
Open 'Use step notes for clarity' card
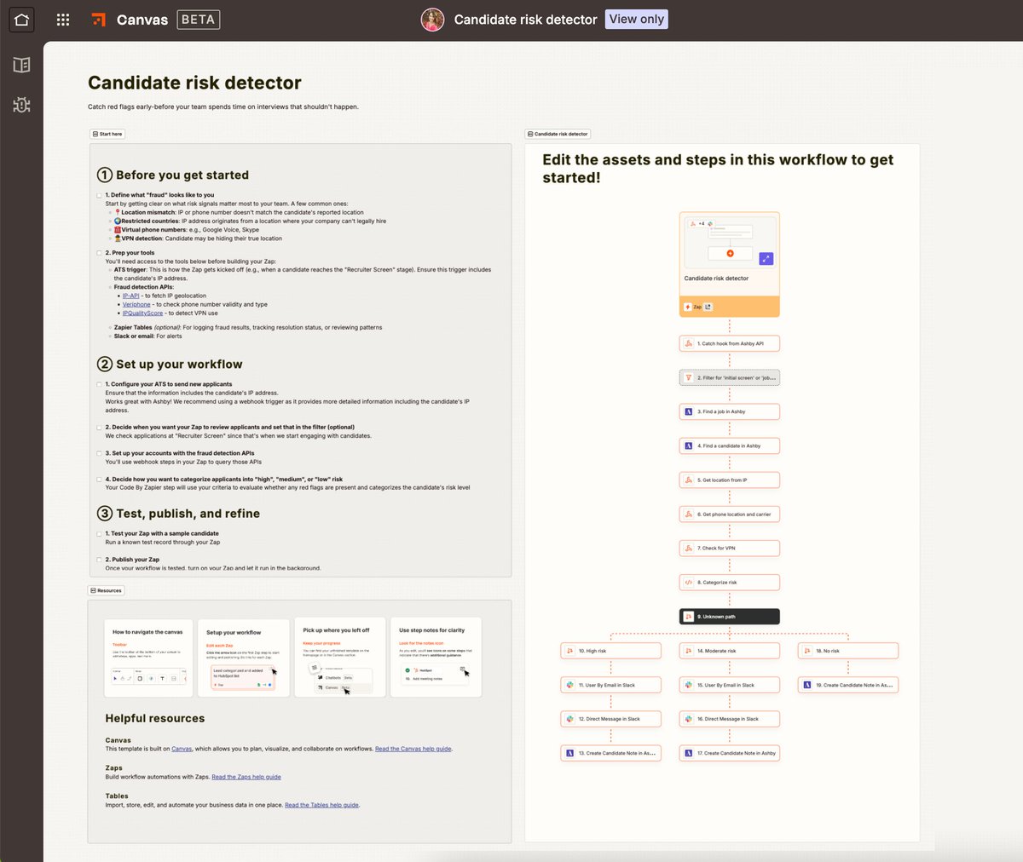coord(436,658)
